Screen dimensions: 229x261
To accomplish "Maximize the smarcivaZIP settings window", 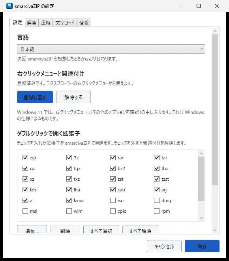I will click(x=199, y=6).
